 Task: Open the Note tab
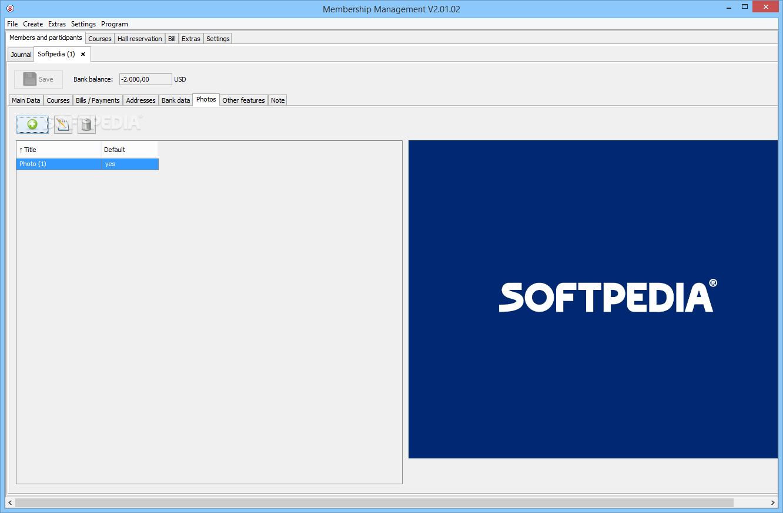pos(278,100)
